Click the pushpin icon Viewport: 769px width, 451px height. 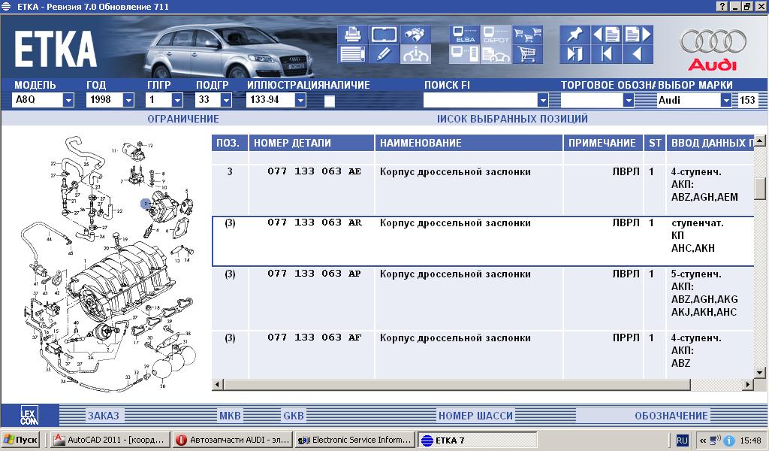tap(574, 35)
